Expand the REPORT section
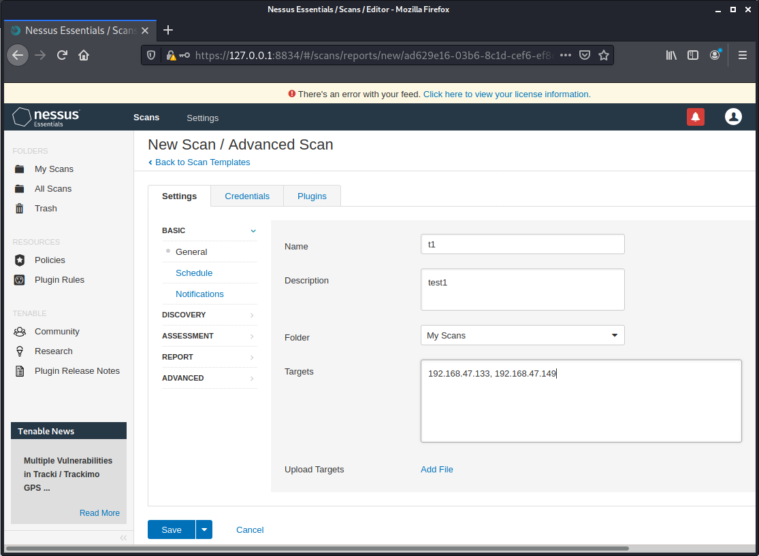Screen dimensions: 759x556 point(209,357)
